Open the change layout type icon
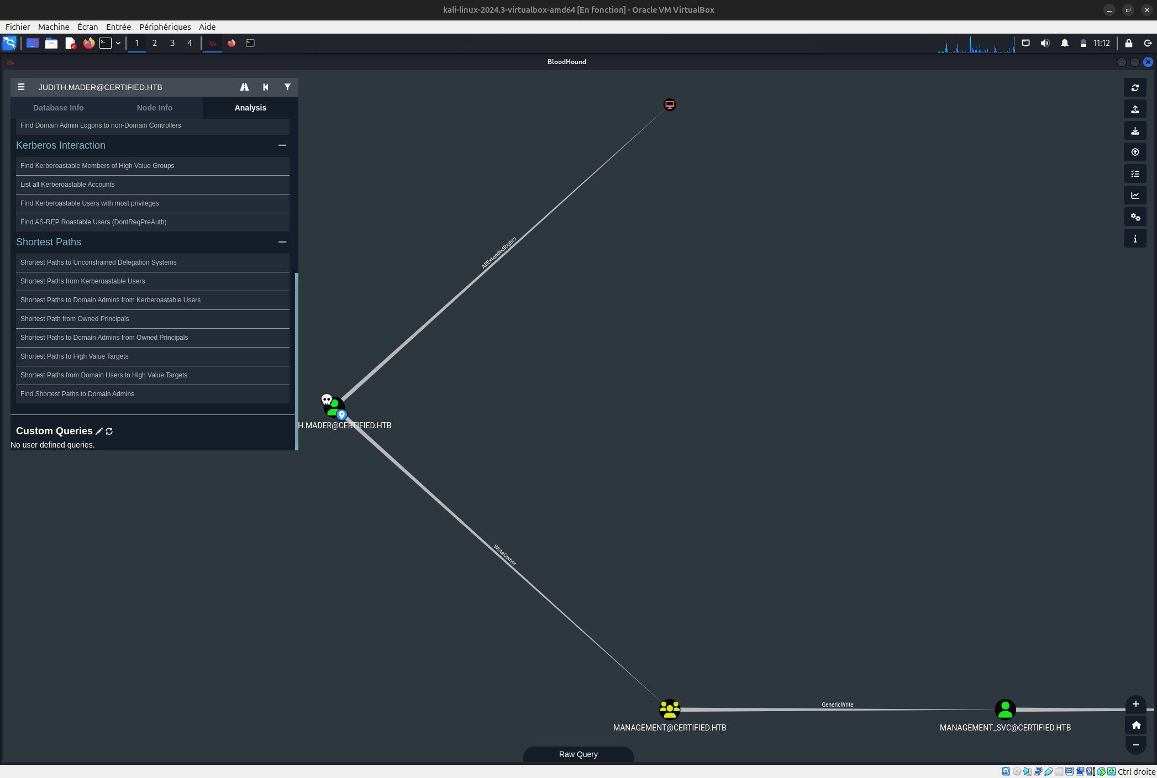 [x=1135, y=195]
